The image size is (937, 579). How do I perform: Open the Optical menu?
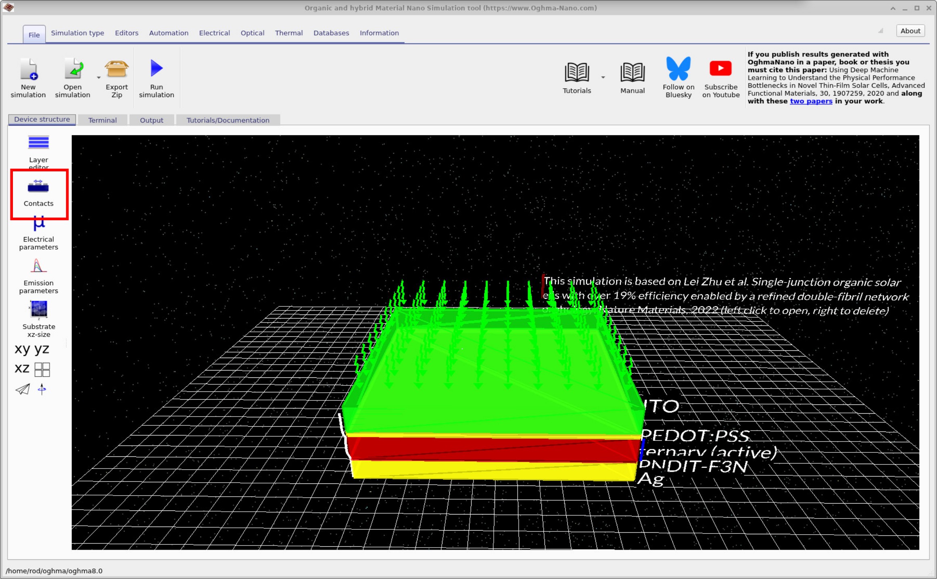pyautogui.click(x=252, y=33)
